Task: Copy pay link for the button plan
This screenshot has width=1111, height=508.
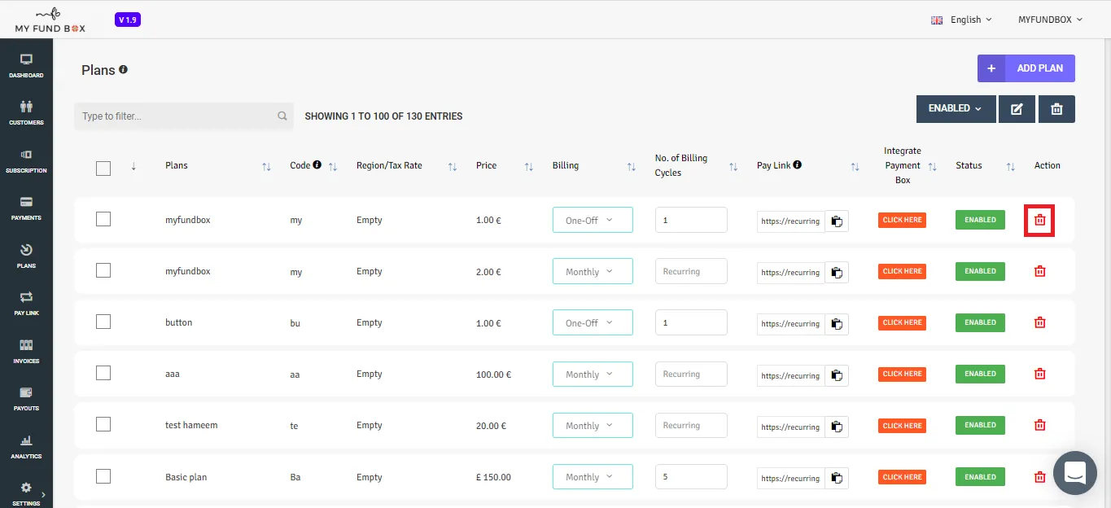Action: click(837, 323)
